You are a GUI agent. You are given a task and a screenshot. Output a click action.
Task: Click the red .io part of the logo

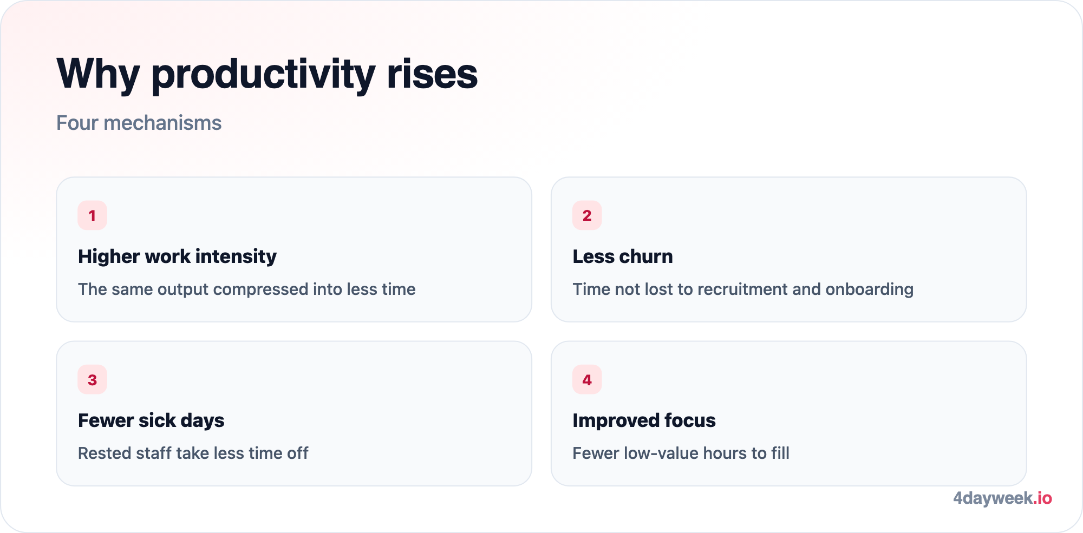[1042, 498]
